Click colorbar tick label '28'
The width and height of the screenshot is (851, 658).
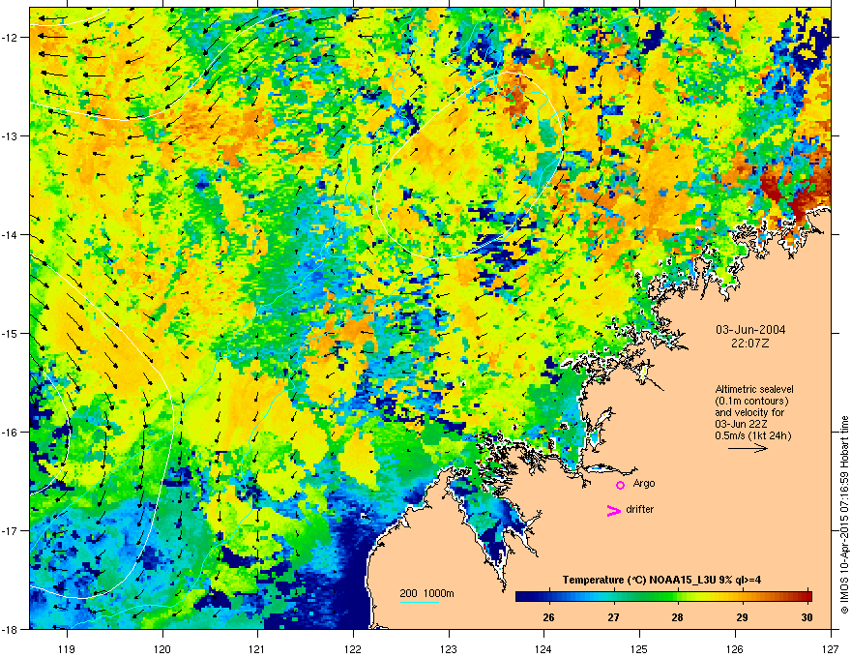pos(677,617)
